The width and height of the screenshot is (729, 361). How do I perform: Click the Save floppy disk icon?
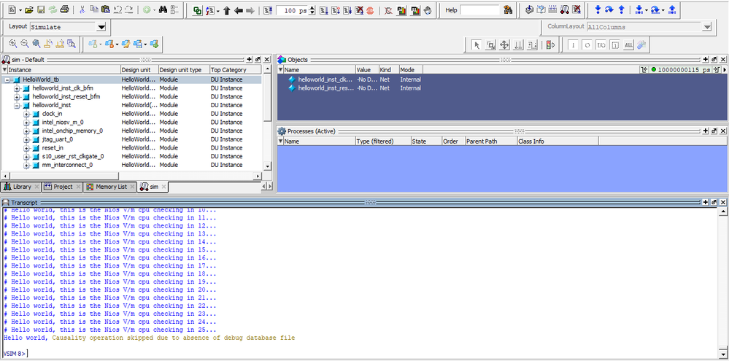click(41, 9)
